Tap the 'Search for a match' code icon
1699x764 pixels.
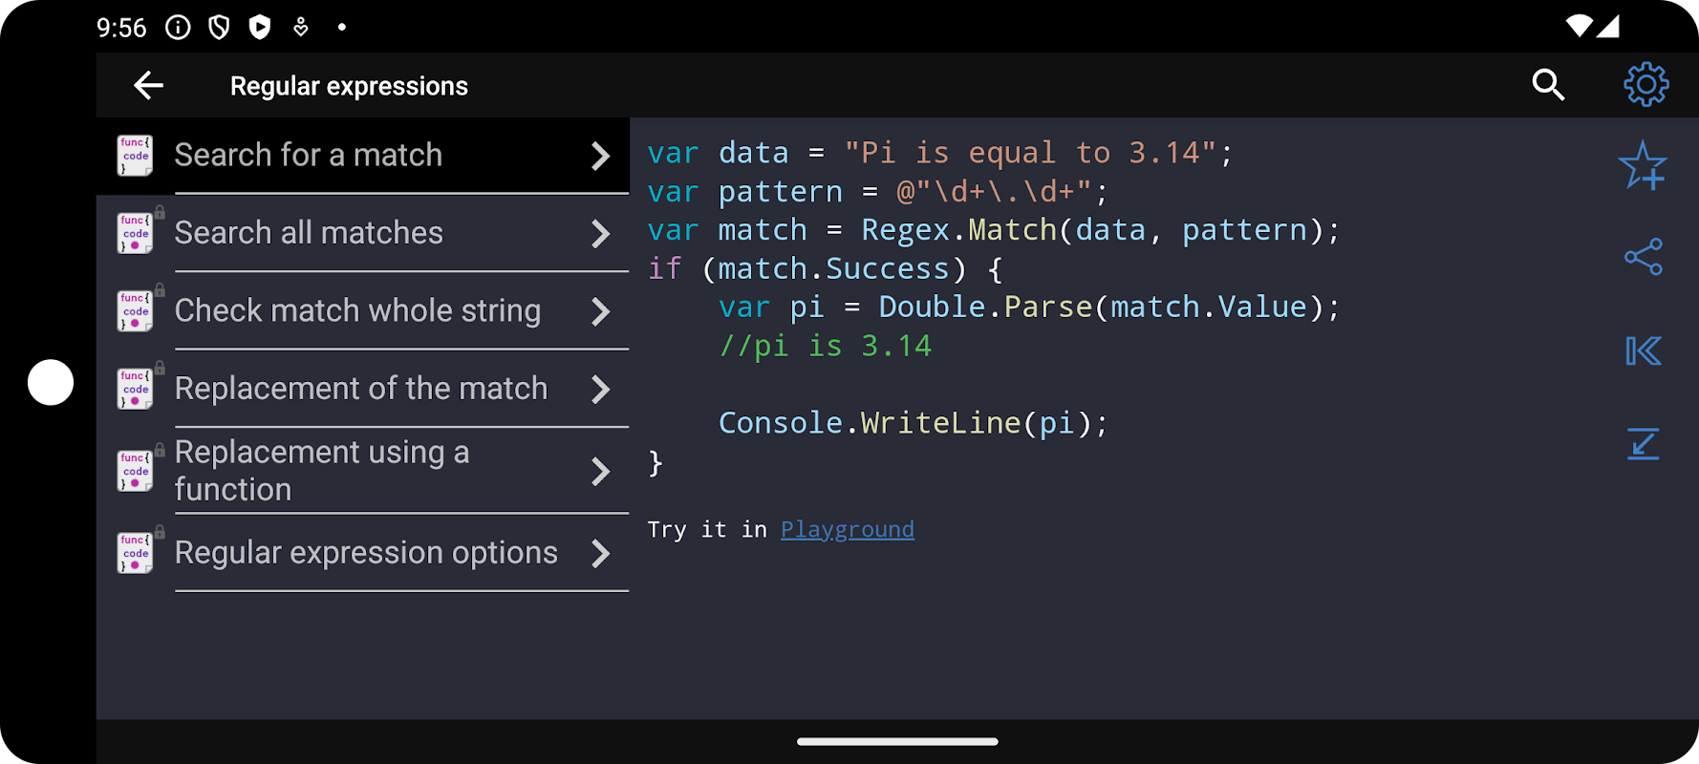(135, 156)
